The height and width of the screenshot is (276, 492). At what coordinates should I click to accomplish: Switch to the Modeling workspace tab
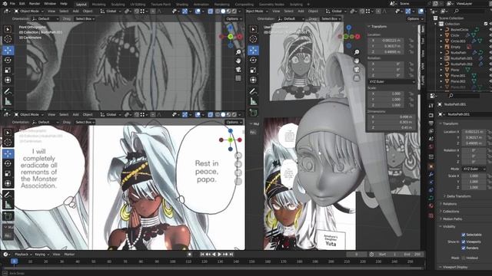tap(98, 5)
